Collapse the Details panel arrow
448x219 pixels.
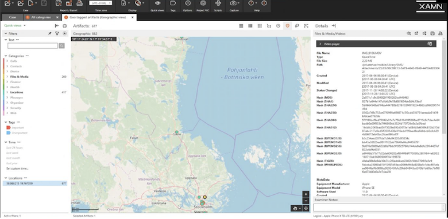click(x=334, y=26)
